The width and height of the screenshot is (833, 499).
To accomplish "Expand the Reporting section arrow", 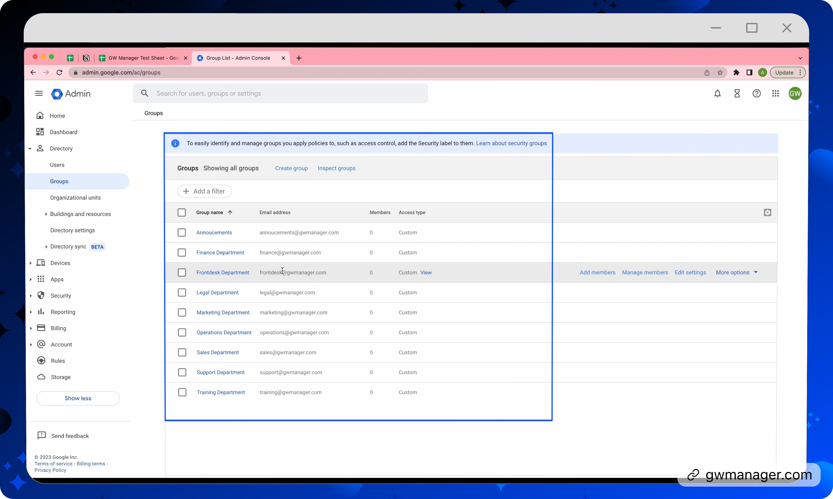I will [31, 312].
